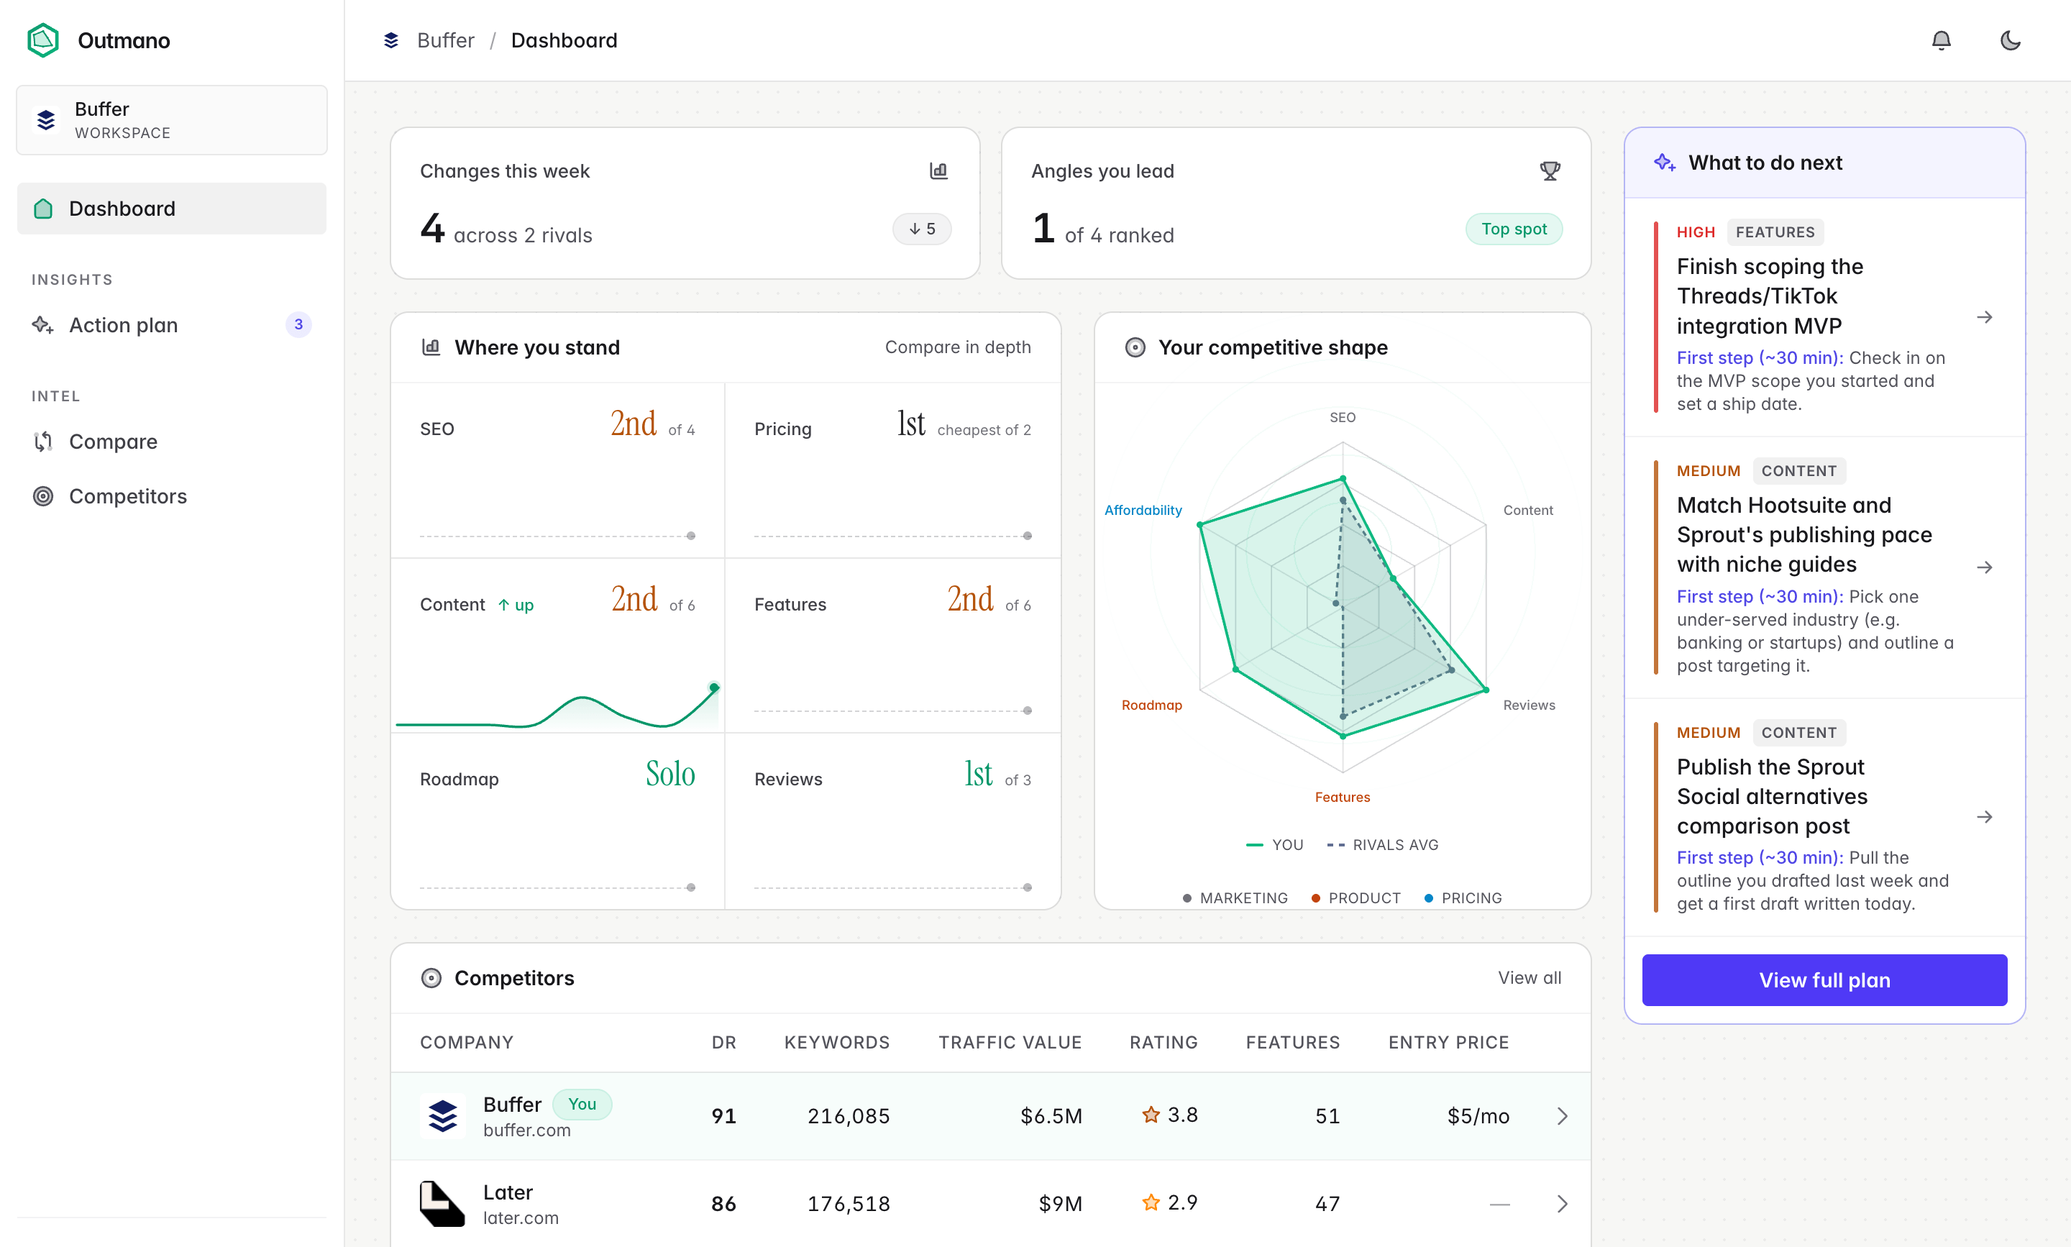Click the View full plan button
This screenshot has height=1247, width=2071.
click(x=1824, y=981)
